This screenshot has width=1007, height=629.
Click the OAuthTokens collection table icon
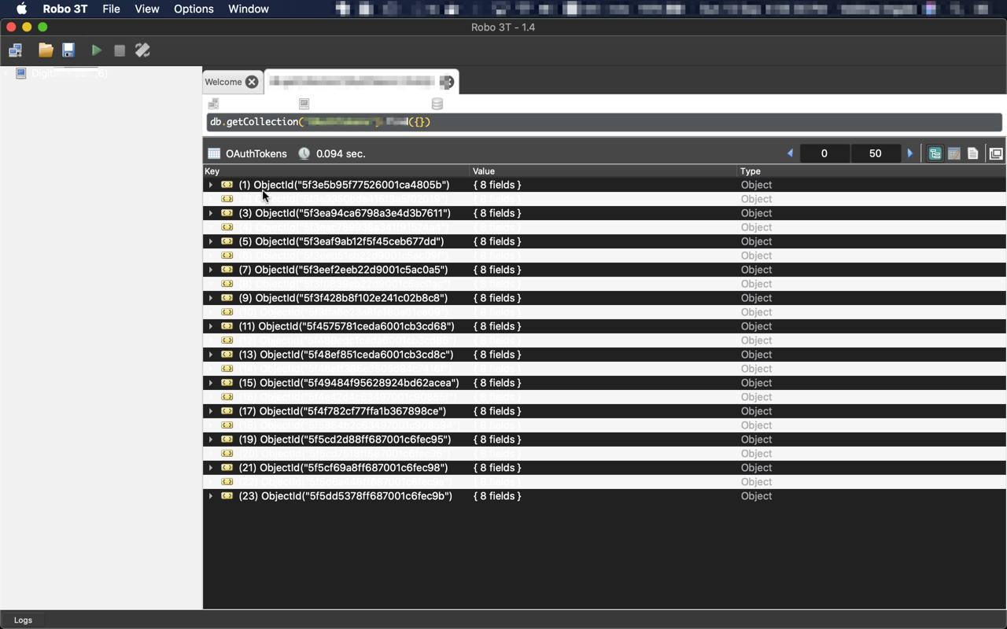(214, 153)
